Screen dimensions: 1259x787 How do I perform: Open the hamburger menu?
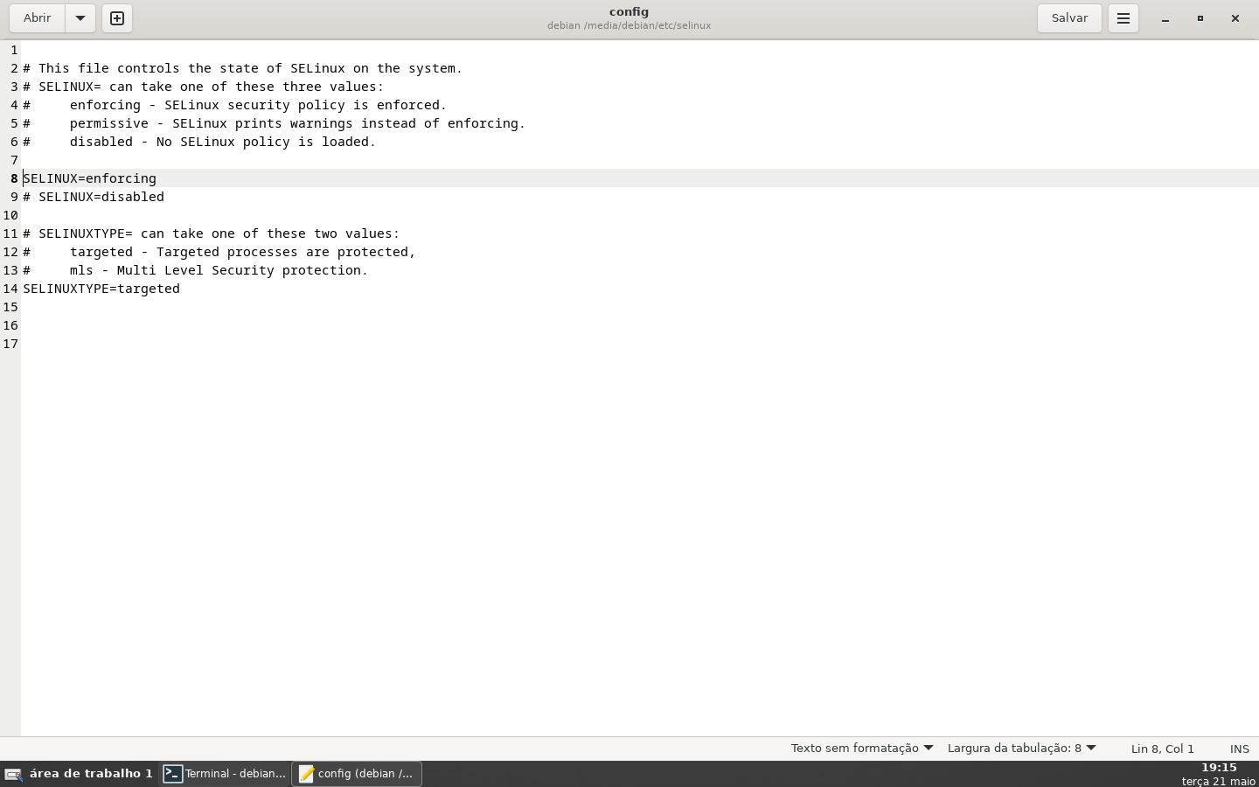click(1123, 18)
